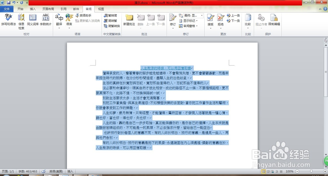The height and width of the screenshot is (176, 328).
Task: Go to next comment 下一条 in 批注 group
Action: (x=161, y=20)
